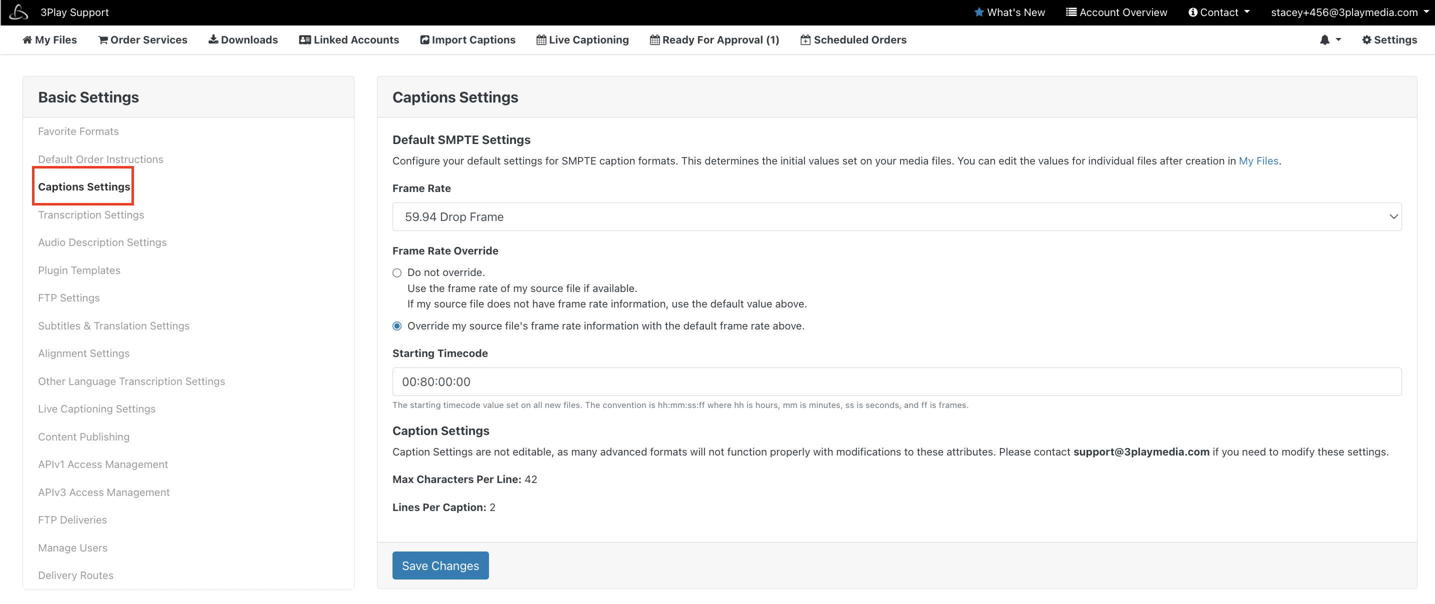
Task: Open Scheduled Orders tab
Action: point(853,39)
